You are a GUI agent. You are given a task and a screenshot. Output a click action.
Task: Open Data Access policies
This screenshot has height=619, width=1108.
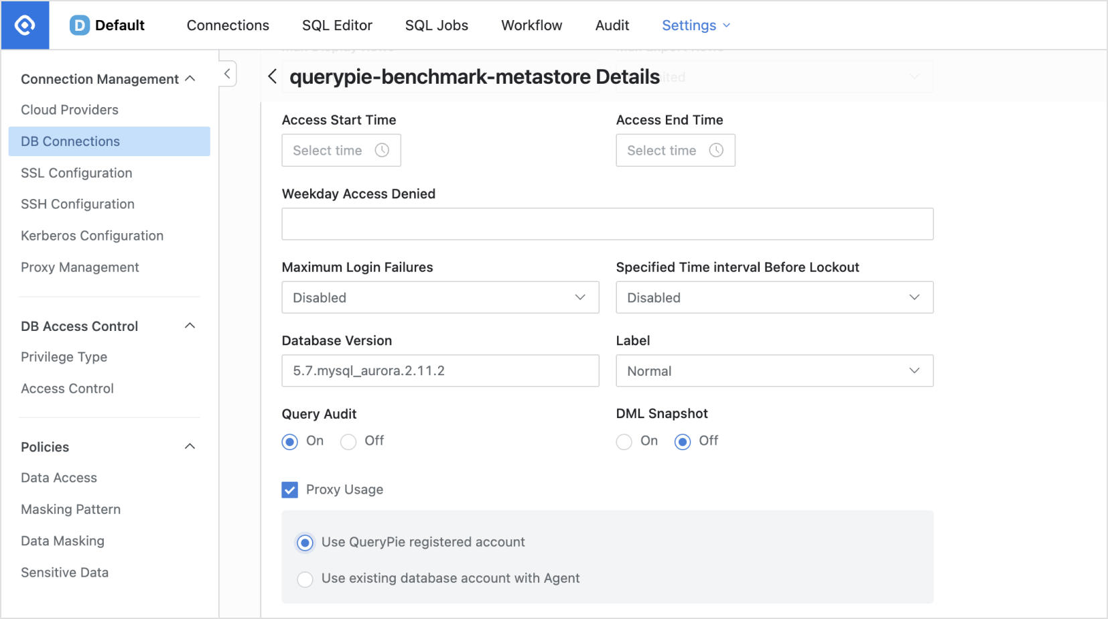coord(59,478)
